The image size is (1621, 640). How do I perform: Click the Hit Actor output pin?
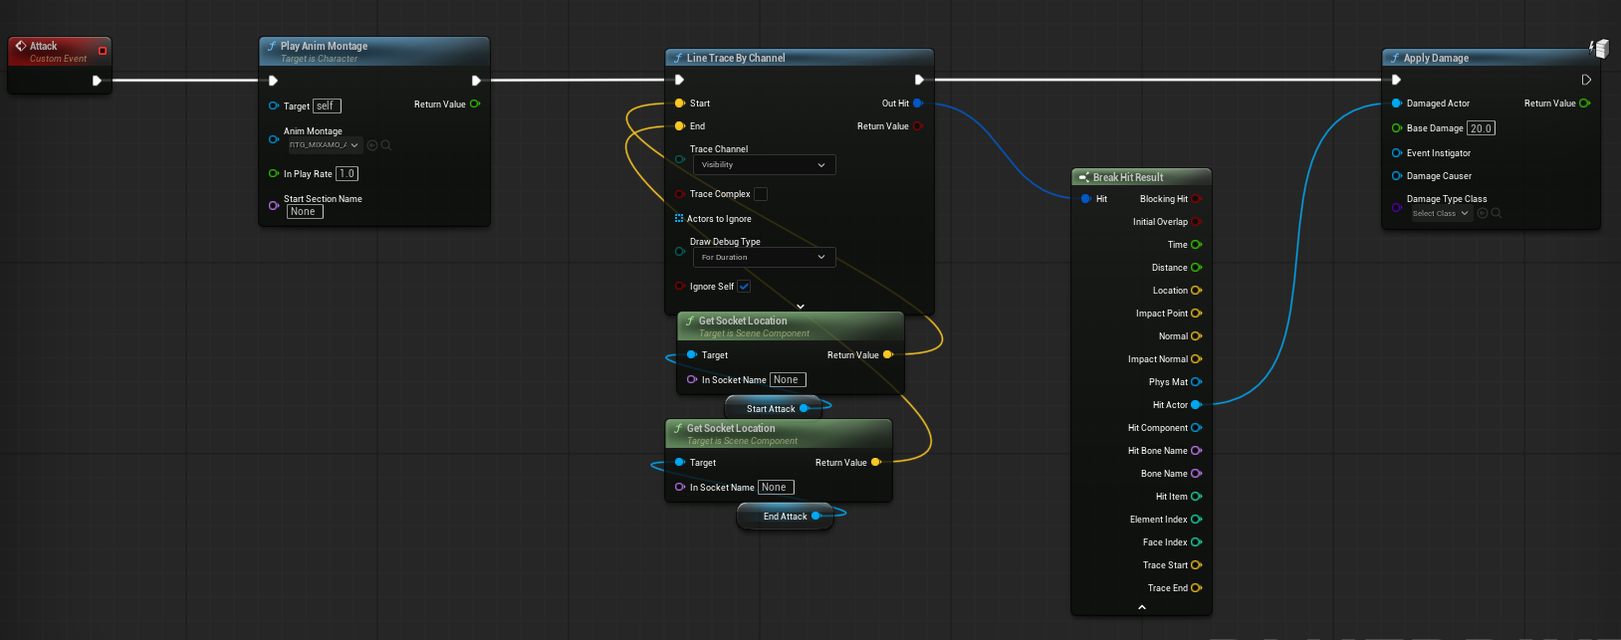1196,405
